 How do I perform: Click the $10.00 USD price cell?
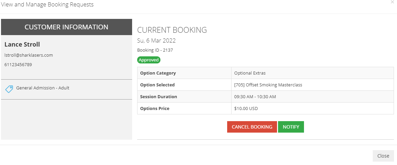pyautogui.click(x=312, y=108)
